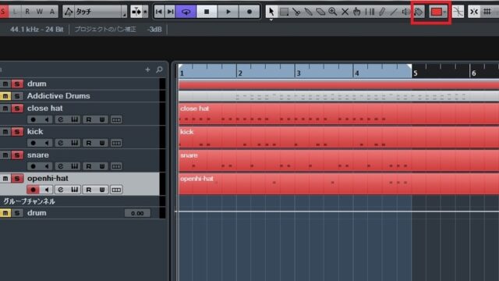Click the automation mode icon beside タッチ
This screenshot has width=499, height=281.
click(x=69, y=12)
